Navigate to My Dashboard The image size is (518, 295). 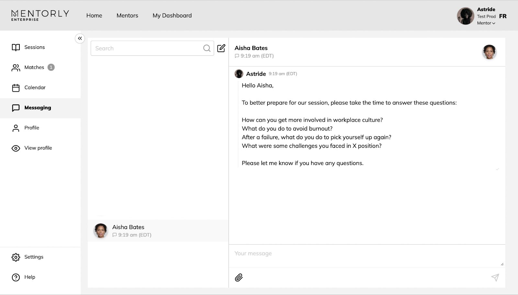tap(172, 16)
